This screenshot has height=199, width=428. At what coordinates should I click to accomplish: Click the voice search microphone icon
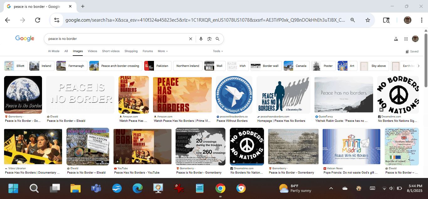click(x=201, y=39)
